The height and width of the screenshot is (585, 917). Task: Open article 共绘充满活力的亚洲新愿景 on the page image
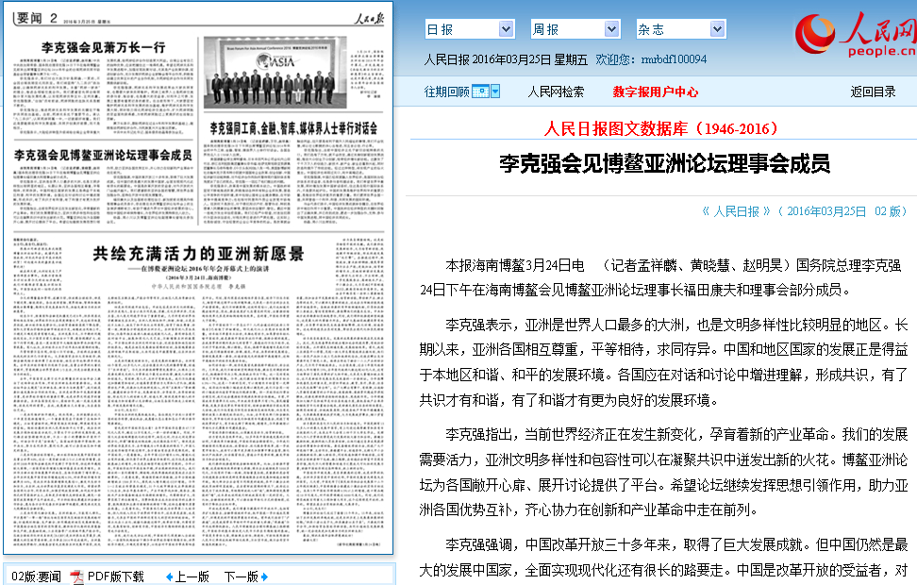pos(198,254)
